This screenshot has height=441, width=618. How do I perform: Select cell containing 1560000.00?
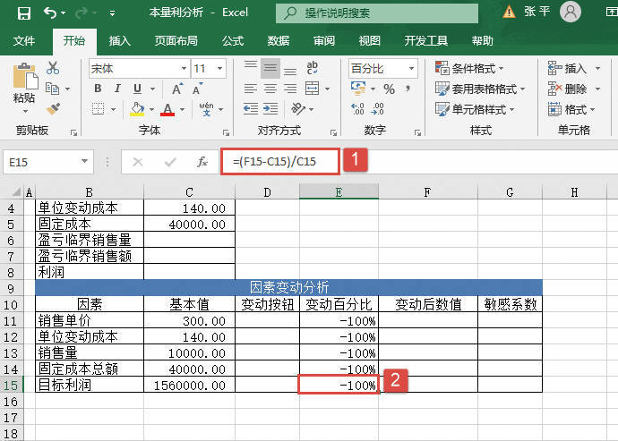pos(189,385)
